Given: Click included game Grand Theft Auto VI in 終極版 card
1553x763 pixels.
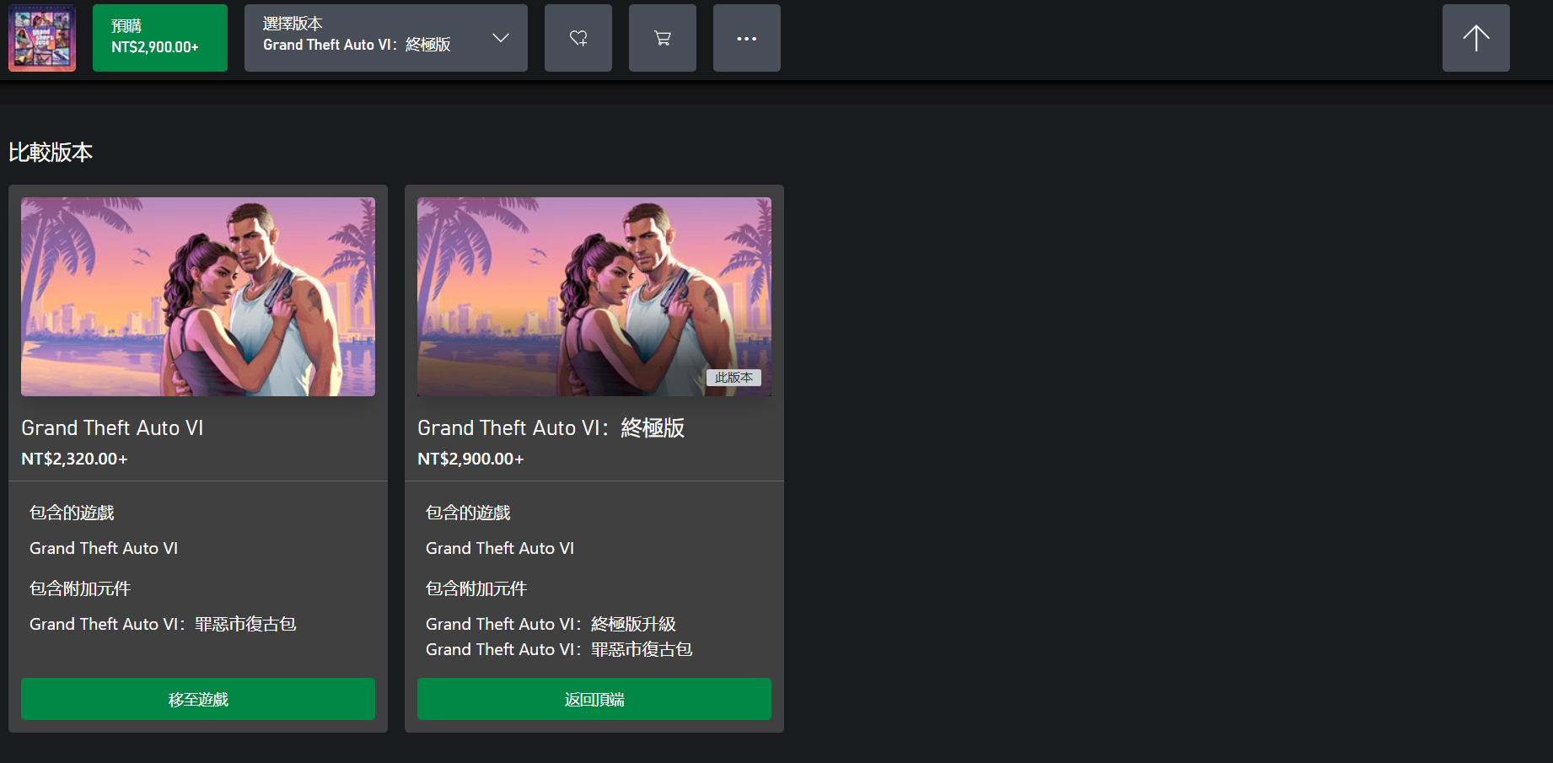Looking at the screenshot, I should [x=500, y=548].
